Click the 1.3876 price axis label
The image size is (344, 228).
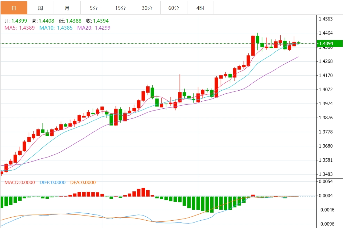coord(326,118)
